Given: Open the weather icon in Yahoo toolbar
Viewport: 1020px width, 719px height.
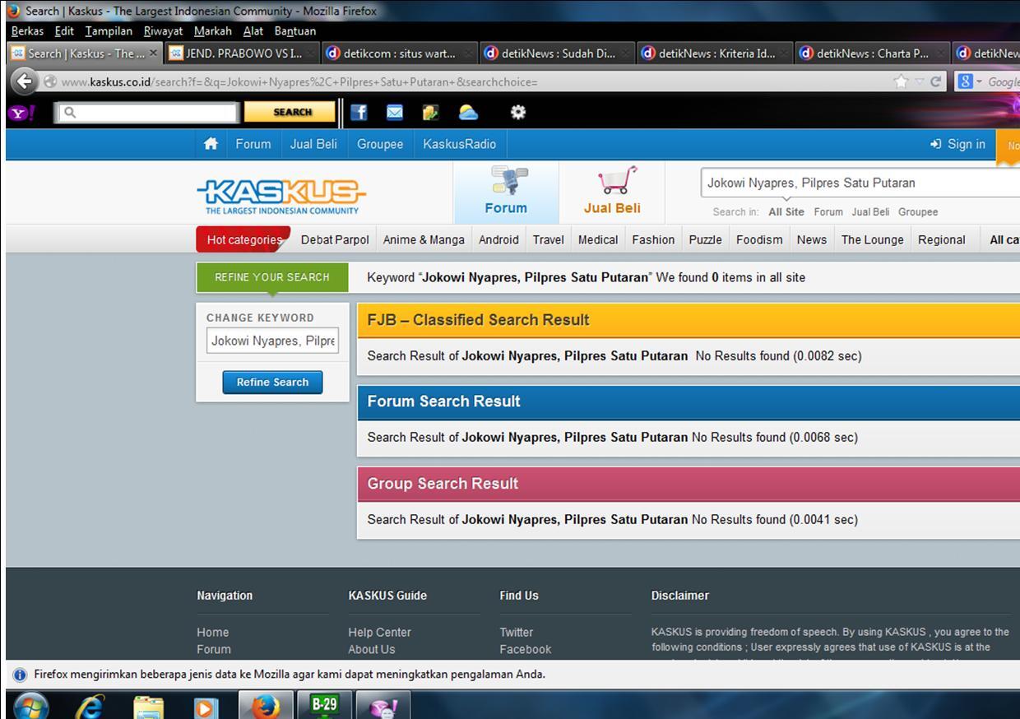Looking at the screenshot, I should 467,112.
